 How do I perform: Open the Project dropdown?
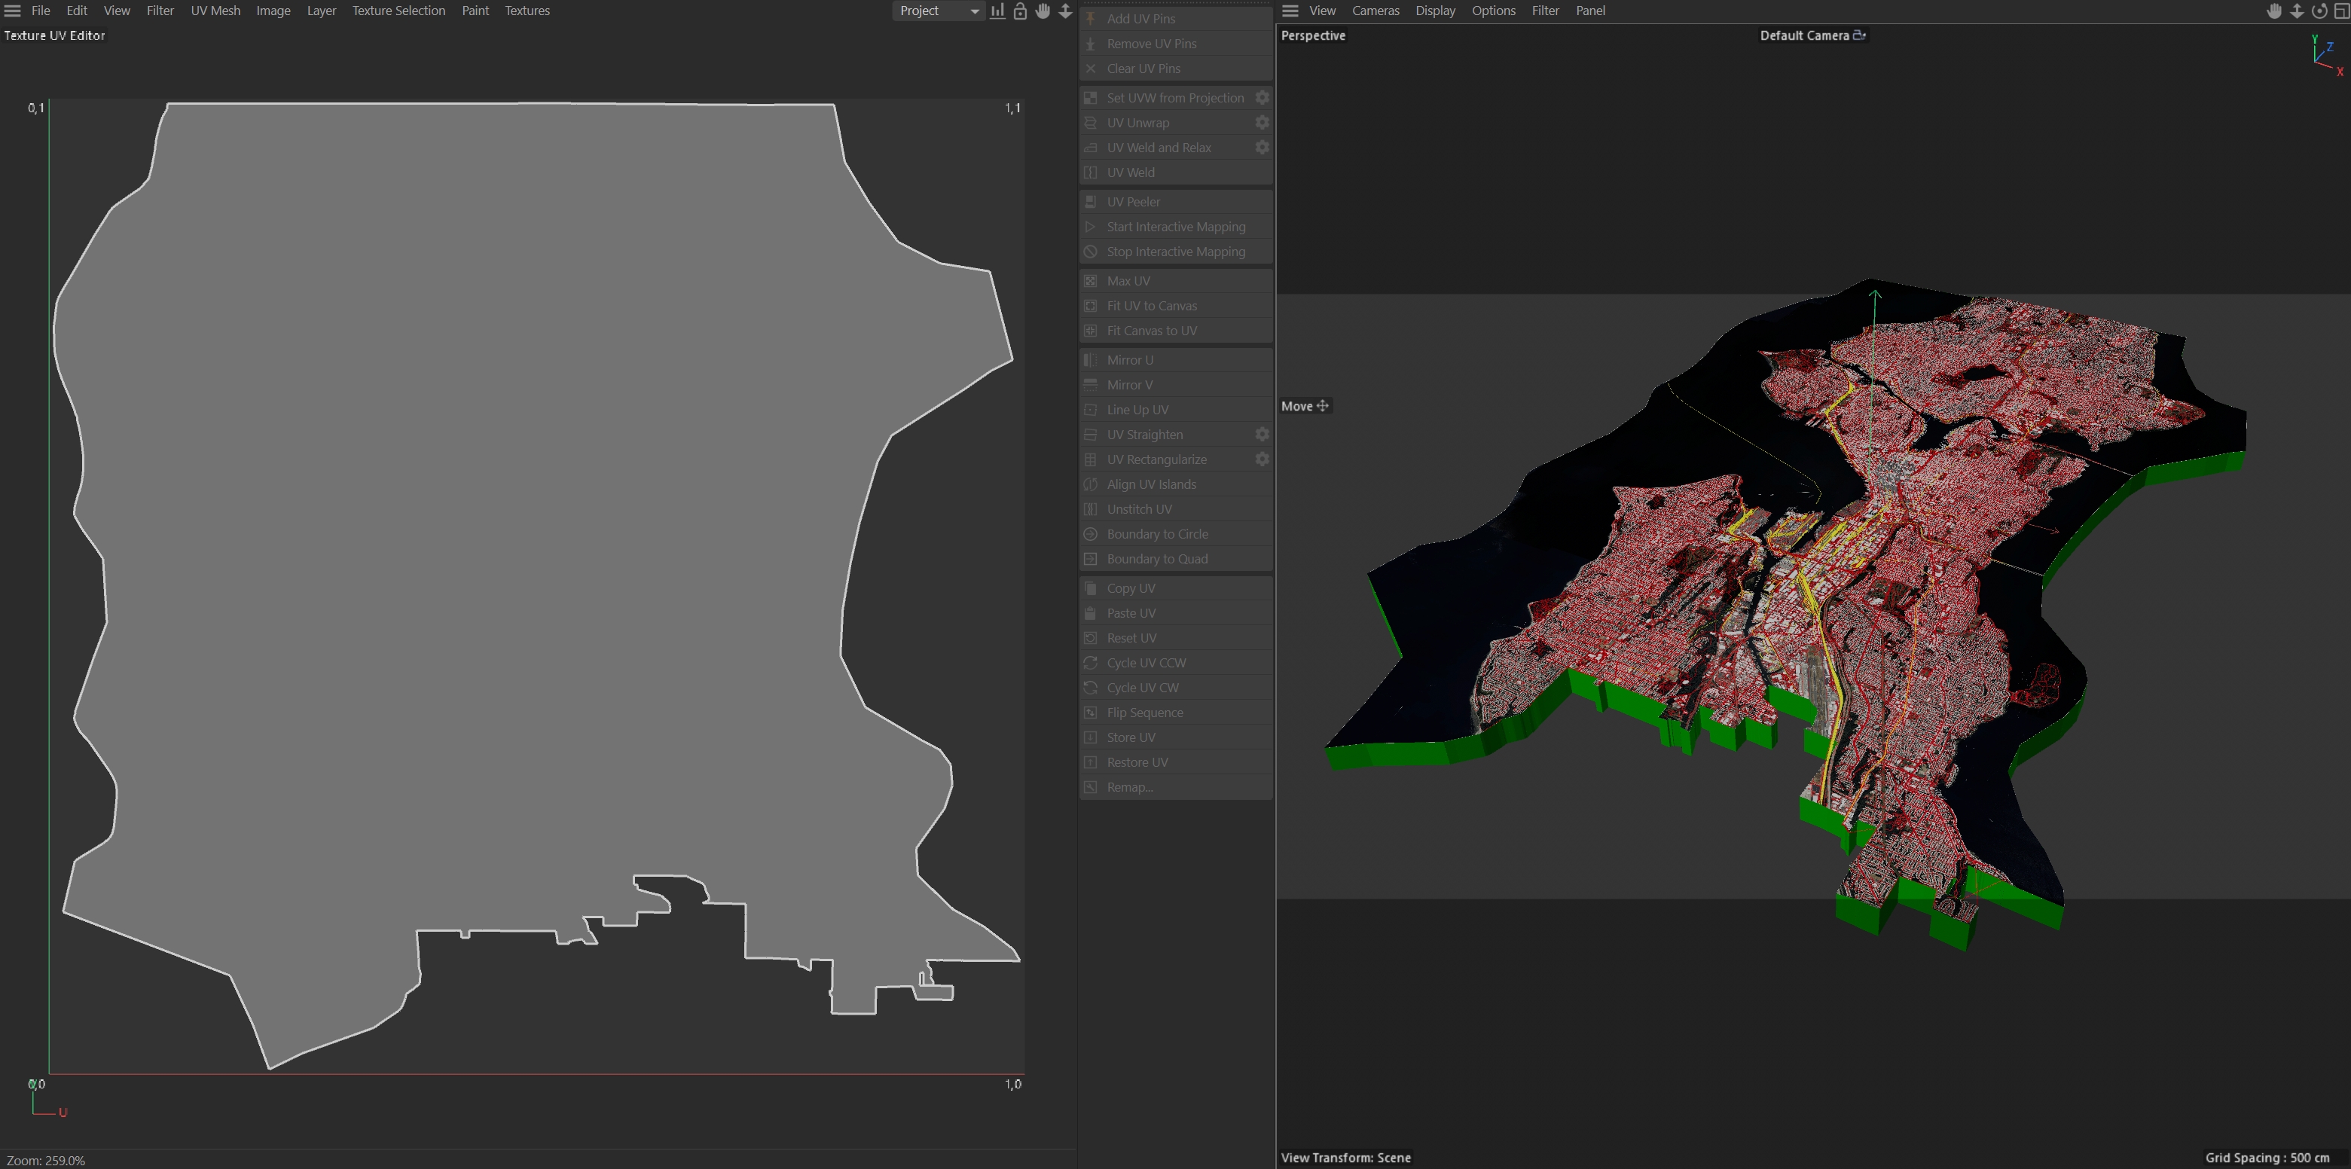[938, 11]
